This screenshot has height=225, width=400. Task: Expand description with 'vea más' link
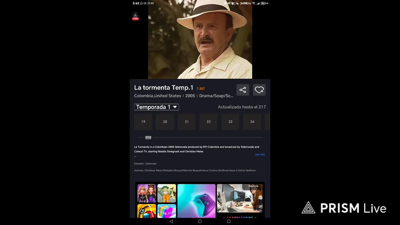pyautogui.click(x=260, y=154)
